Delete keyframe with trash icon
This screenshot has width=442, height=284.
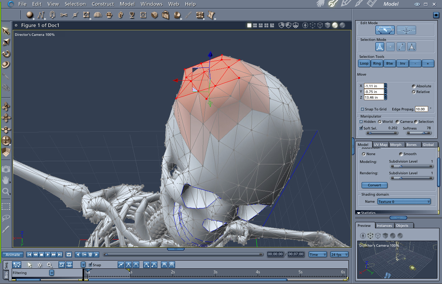(90, 255)
